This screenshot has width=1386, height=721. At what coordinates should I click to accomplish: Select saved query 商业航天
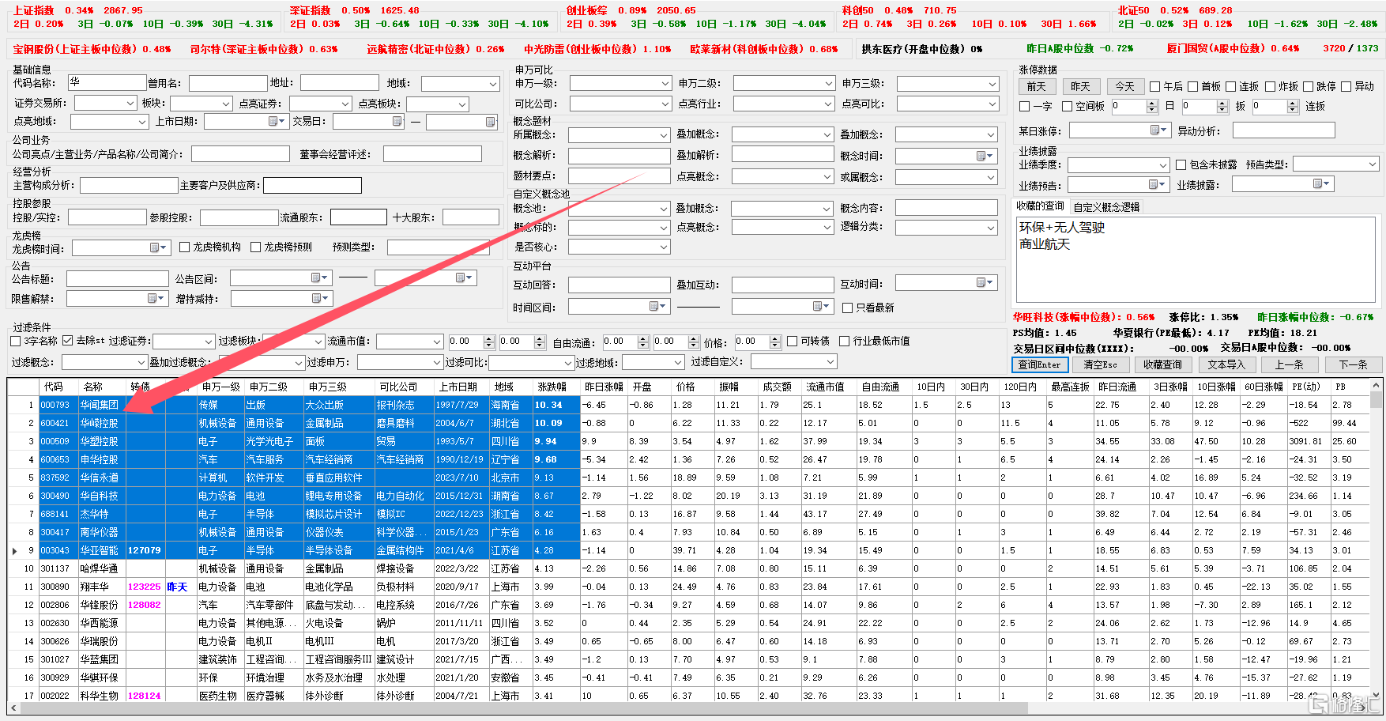pyautogui.click(x=1045, y=244)
